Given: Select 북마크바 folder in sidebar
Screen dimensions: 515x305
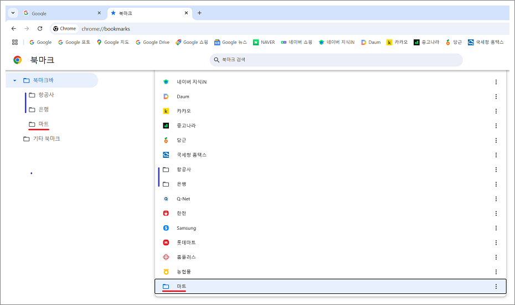Looking at the screenshot, I should click(51, 80).
